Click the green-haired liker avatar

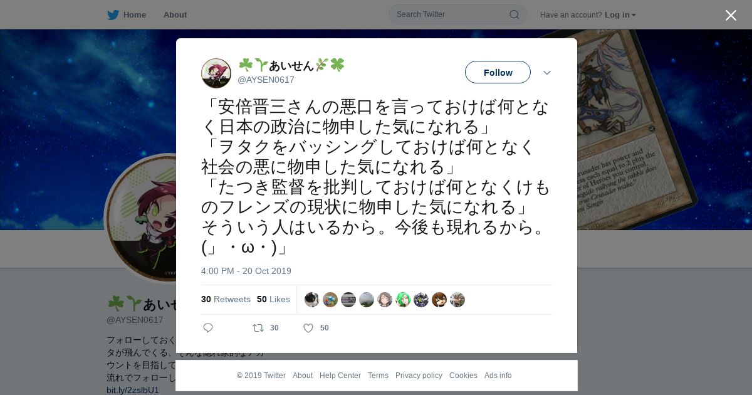point(403,300)
